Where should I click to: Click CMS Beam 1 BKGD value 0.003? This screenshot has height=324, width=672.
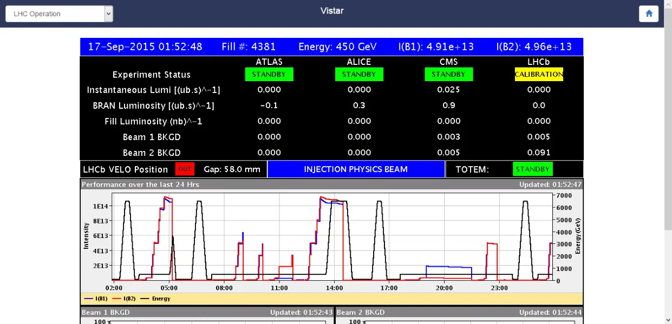[449, 137]
